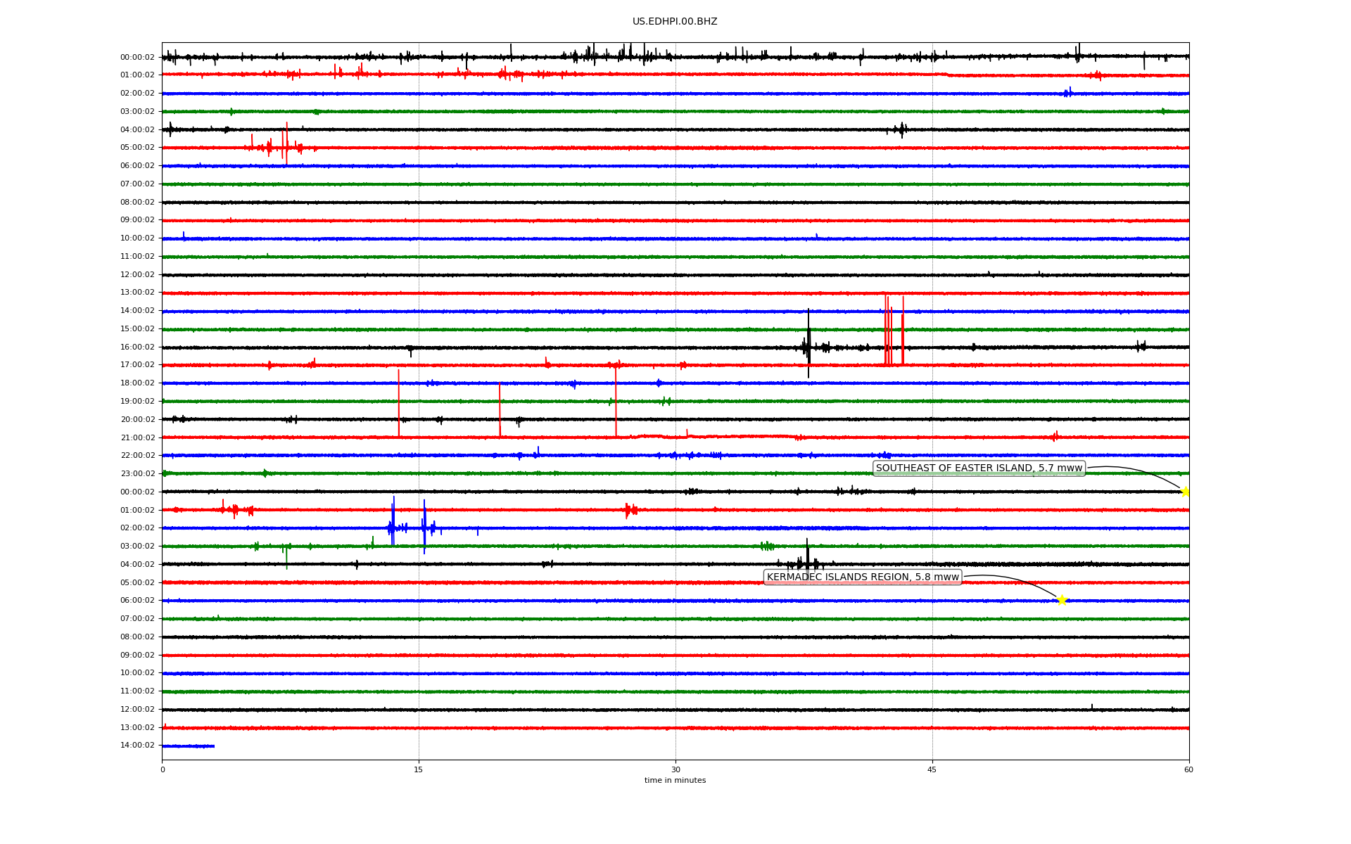Select the 18:00:02 trace time label

137,383
